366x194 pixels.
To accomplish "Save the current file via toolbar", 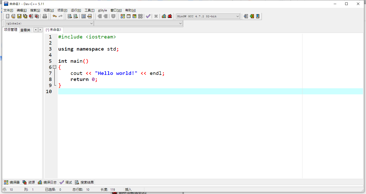I will coord(19,16).
